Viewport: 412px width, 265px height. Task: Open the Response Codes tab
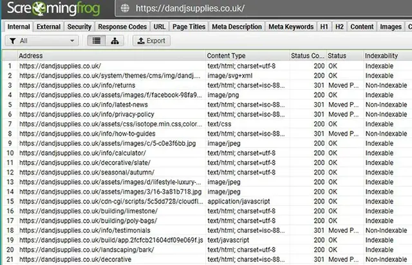(x=122, y=27)
